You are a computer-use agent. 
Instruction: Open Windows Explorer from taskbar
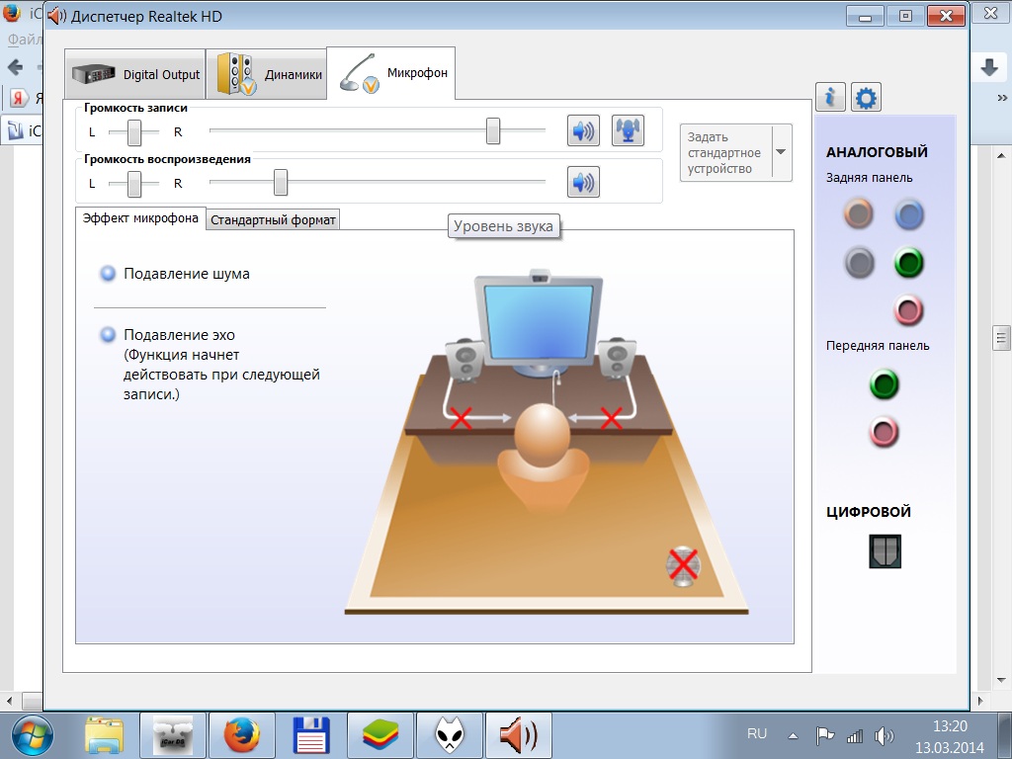pos(105,735)
